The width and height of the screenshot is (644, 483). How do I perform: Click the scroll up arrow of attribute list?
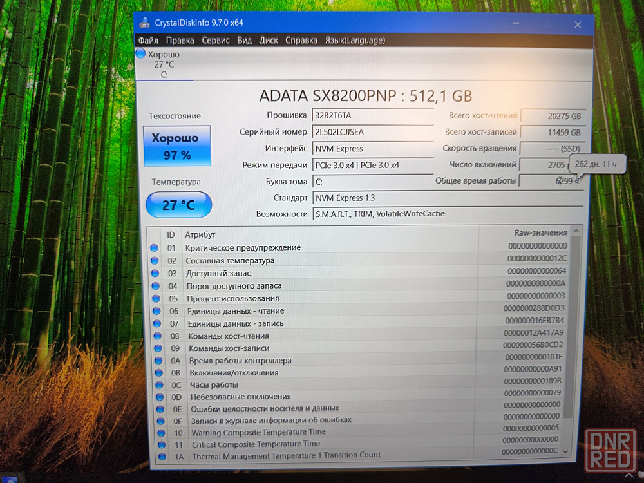(575, 231)
